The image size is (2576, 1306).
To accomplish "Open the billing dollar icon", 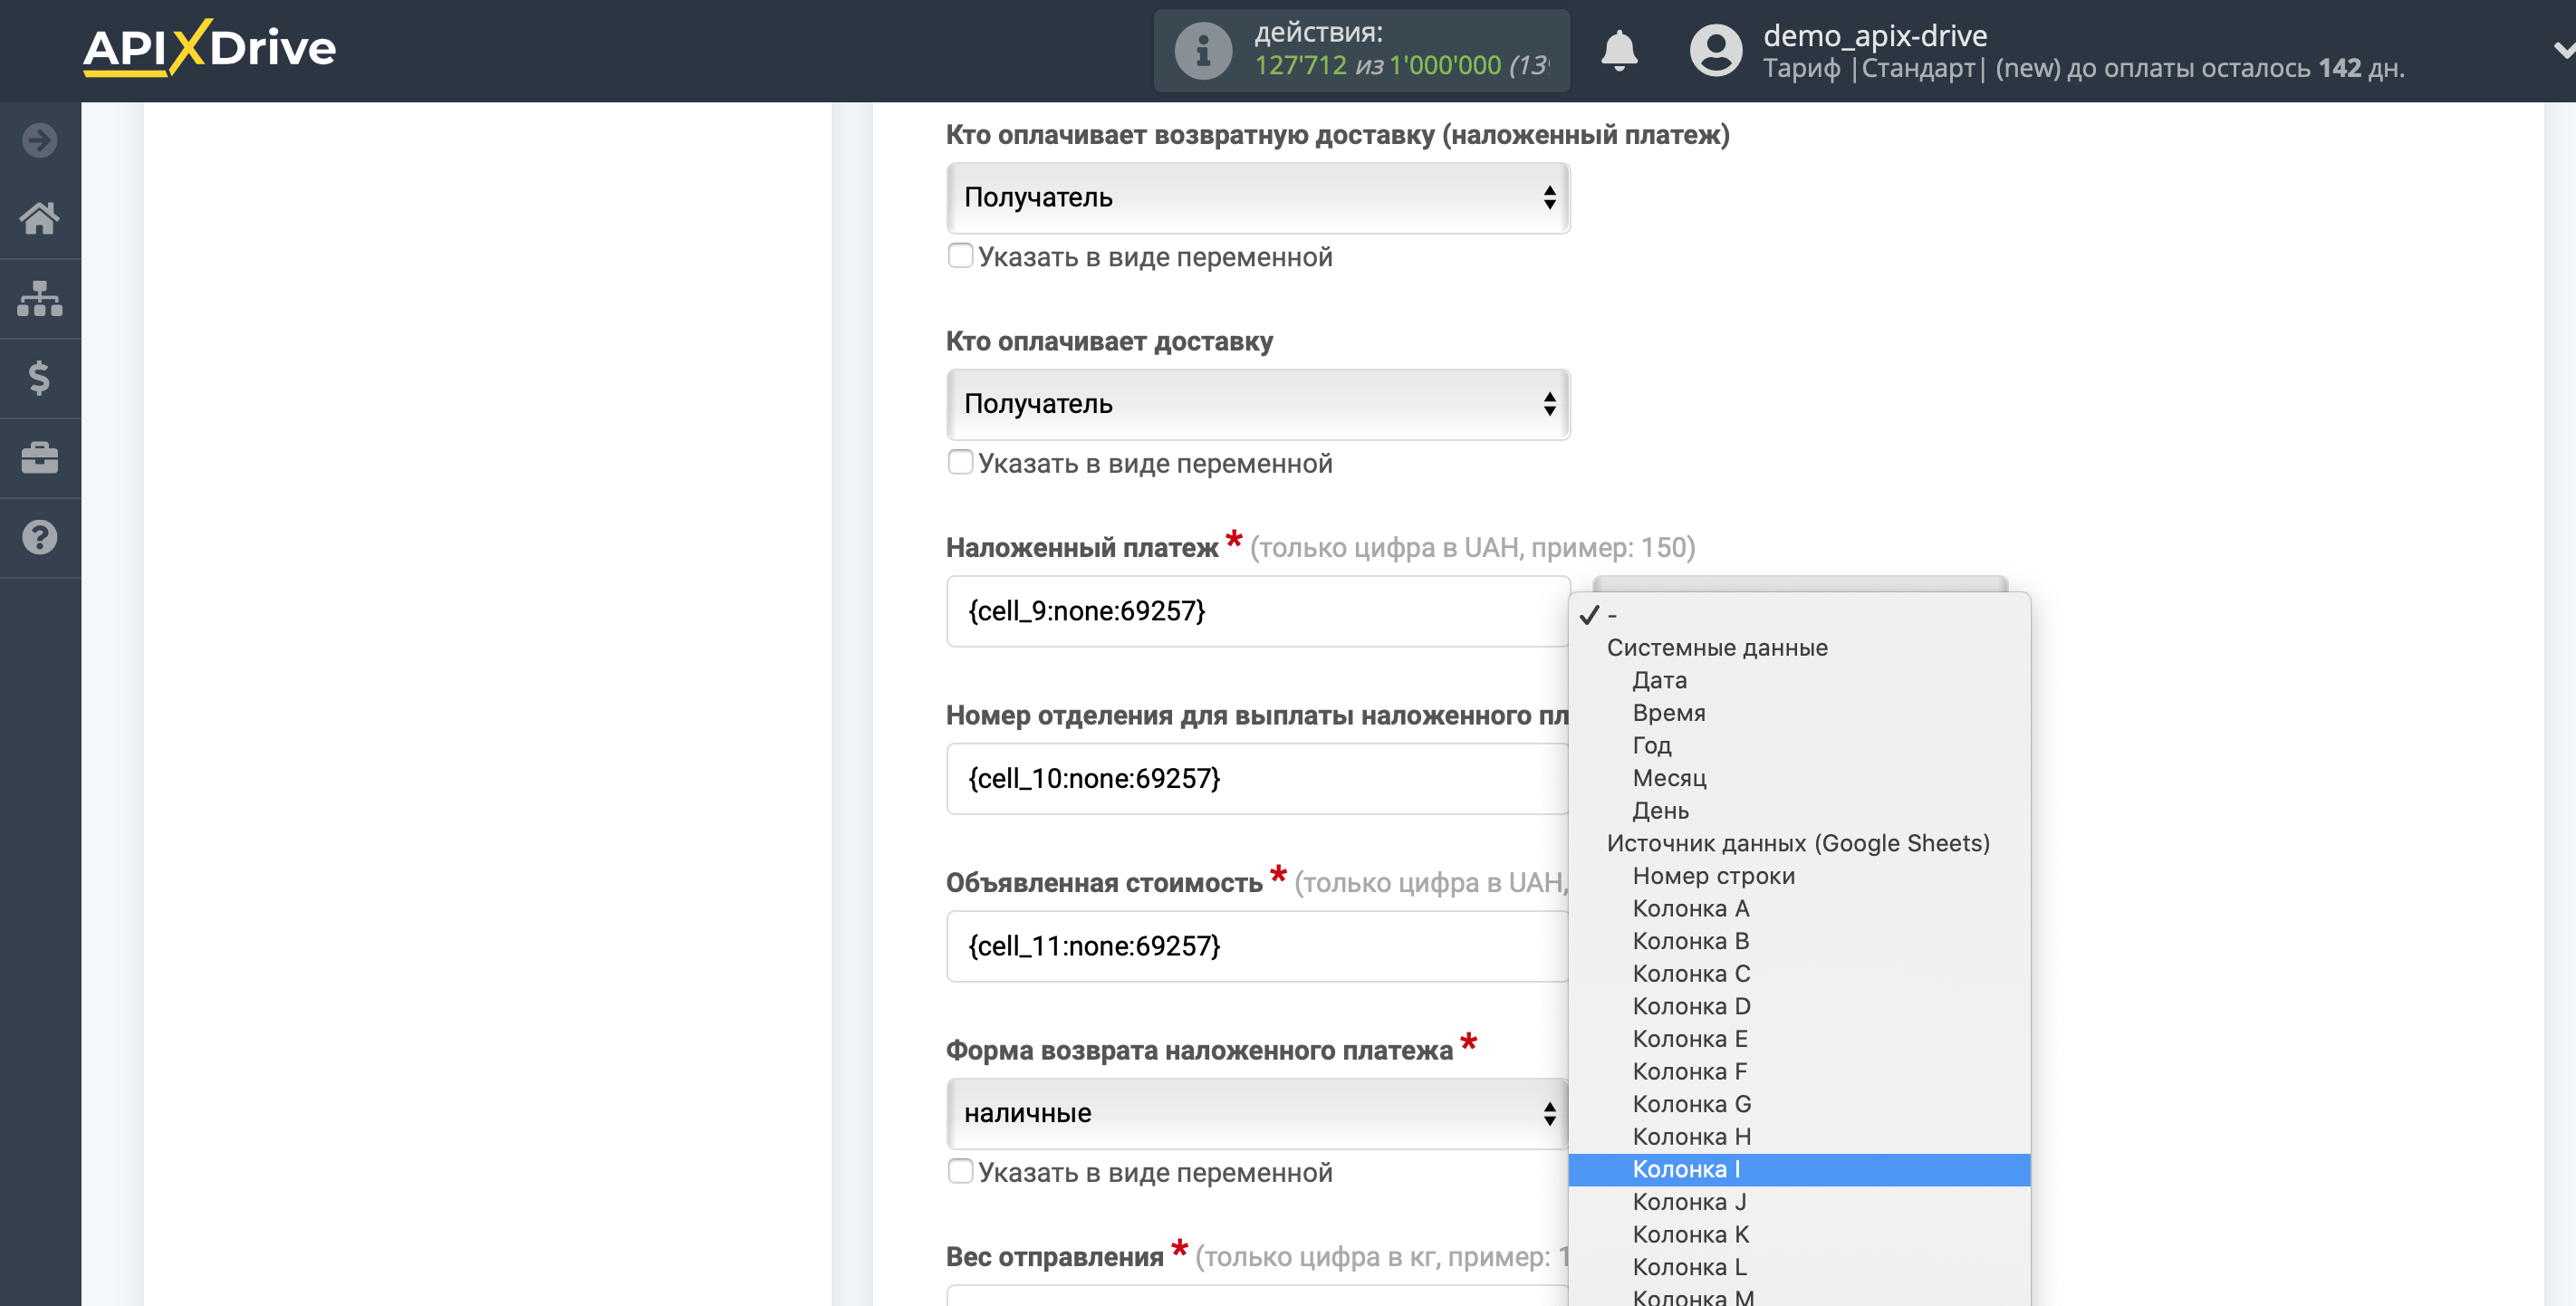I will pyautogui.click(x=40, y=378).
